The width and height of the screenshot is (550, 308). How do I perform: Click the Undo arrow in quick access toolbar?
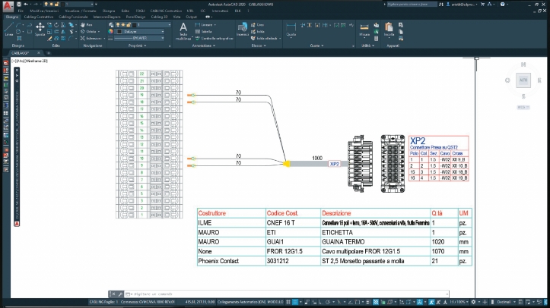[26, 5]
